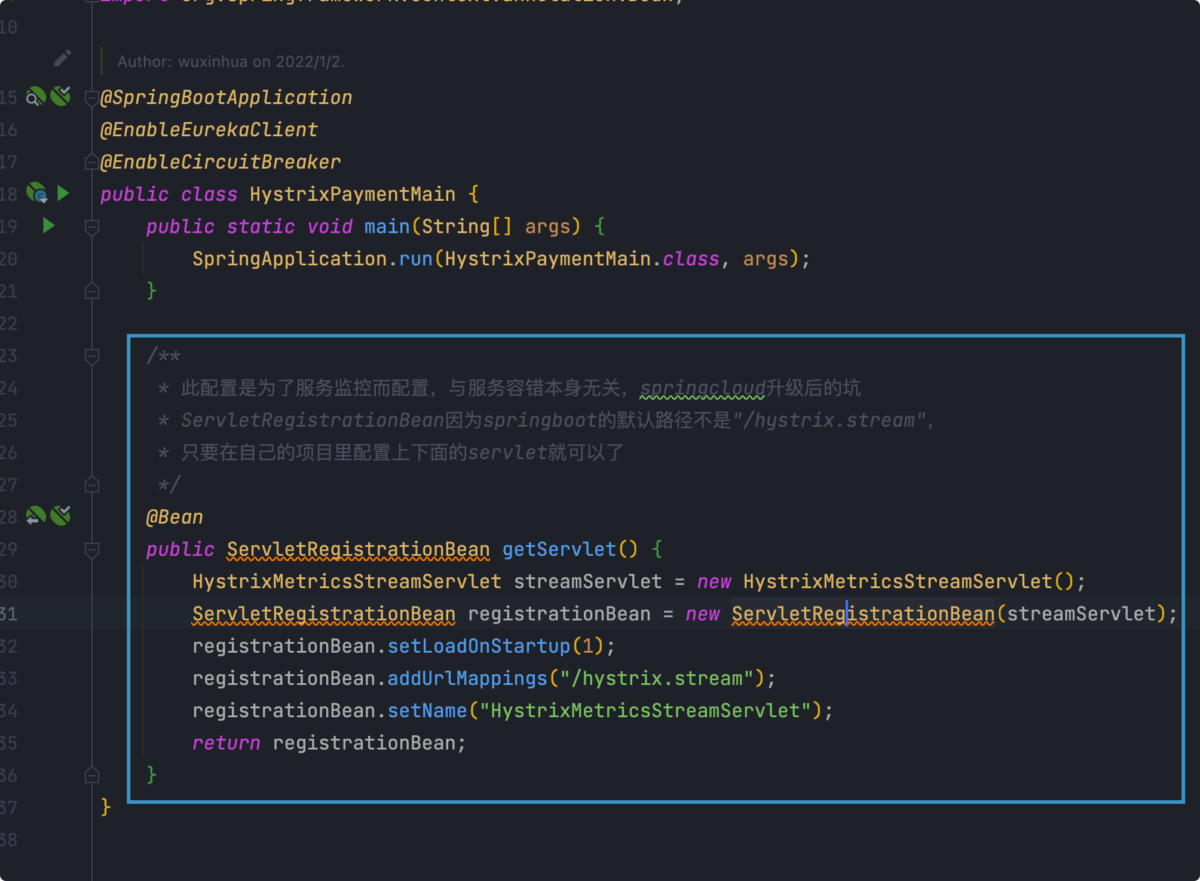The image size is (1200, 881).
Task: Click the HystrixMetricsStreamServlet constructor call
Action: [x=897, y=582]
